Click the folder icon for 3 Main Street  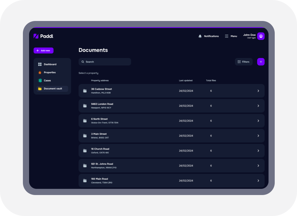coord(85,136)
